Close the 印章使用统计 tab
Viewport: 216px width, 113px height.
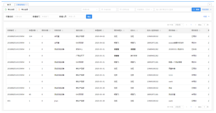click(x=27, y=5)
